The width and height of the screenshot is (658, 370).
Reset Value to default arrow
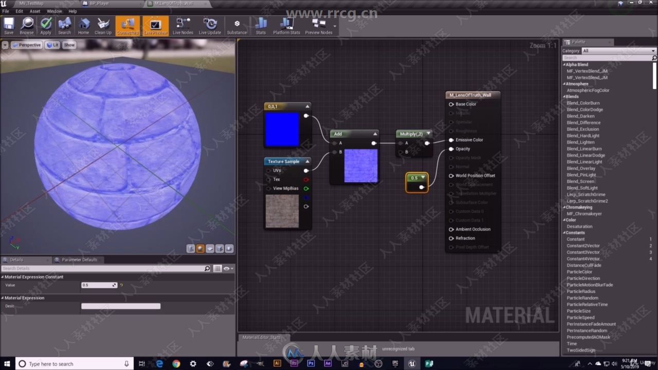click(121, 285)
